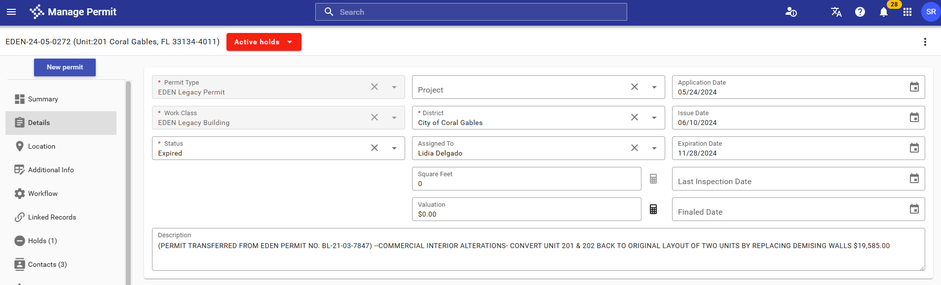Clear the Assigned To field
The height and width of the screenshot is (285, 941).
[634, 148]
